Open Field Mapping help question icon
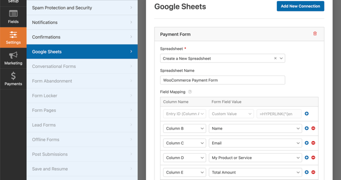Screen dimensions: 341x180 (190, 91)
